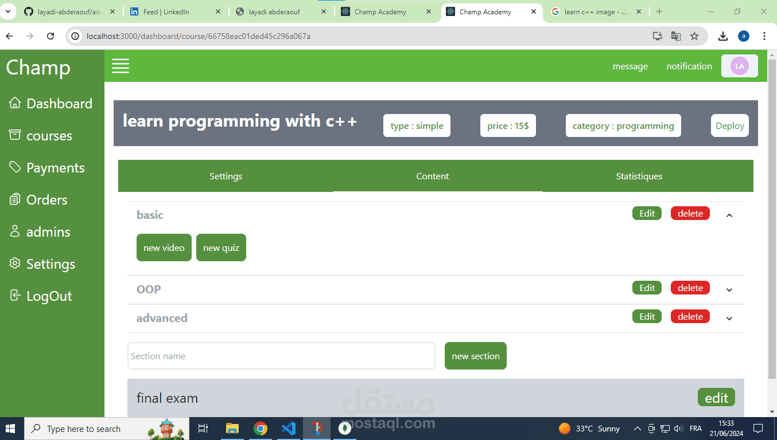The width and height of the screenshot is (777, 440).
Task: Click the Deploy button
Action: [x=730, y=125]
